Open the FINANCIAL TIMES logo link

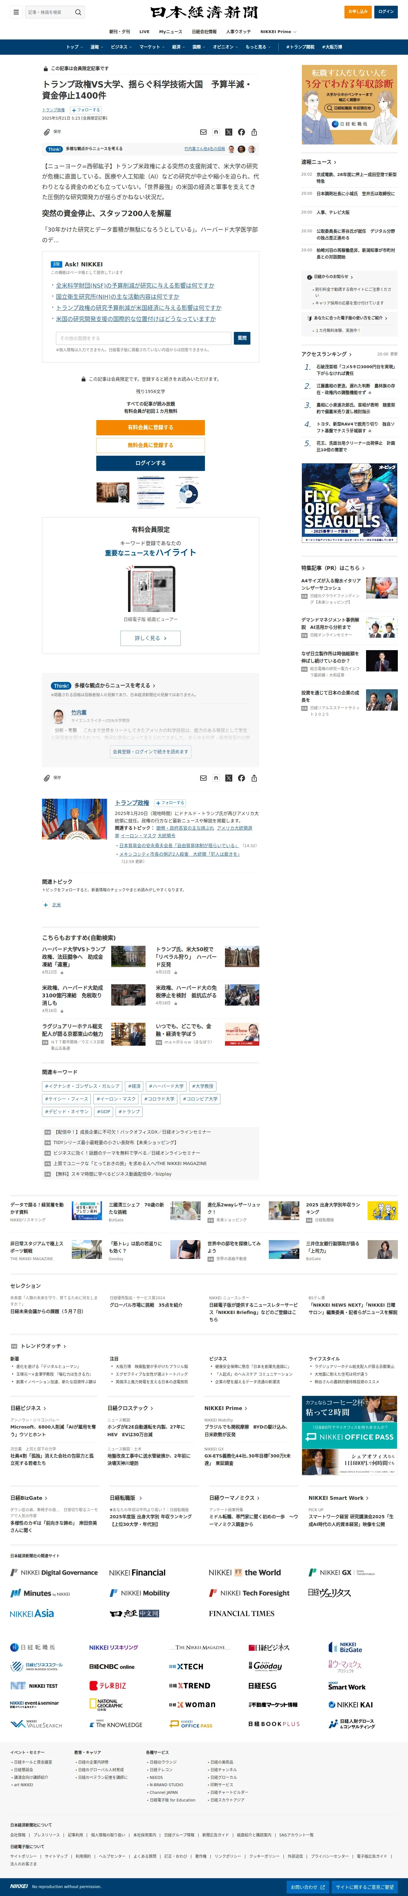pyautogui.click(x=241, y=1613)
